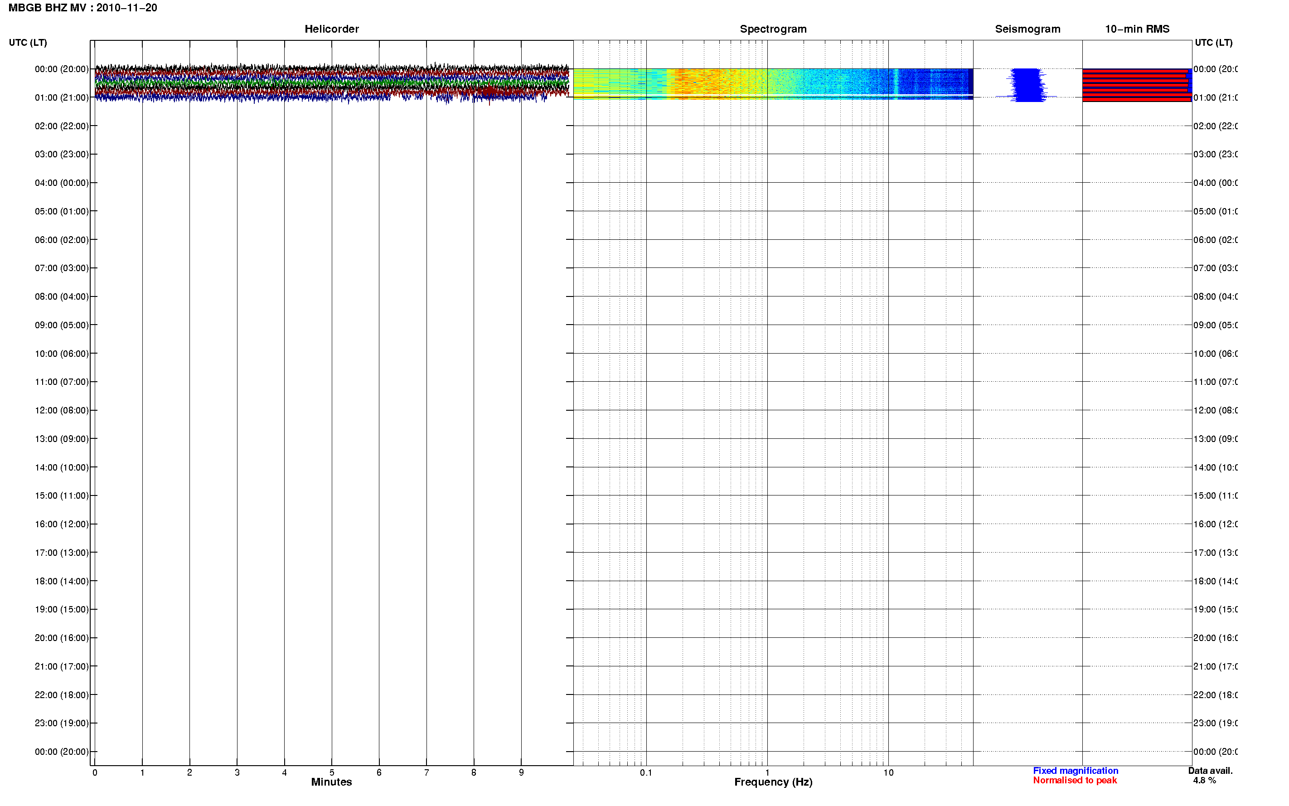This screenshot has width=1289, height=806.
Task: Click left axis label '03:00 (23:00)'
Action: pyautogui.click(x=62, y=154)
